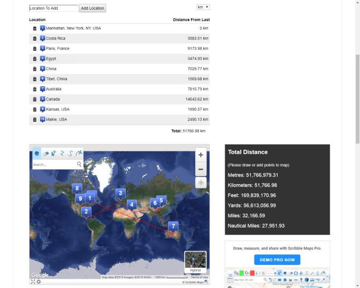Delete the Kansas, USA location
This screenshot has width=360, height=288.
35,109
